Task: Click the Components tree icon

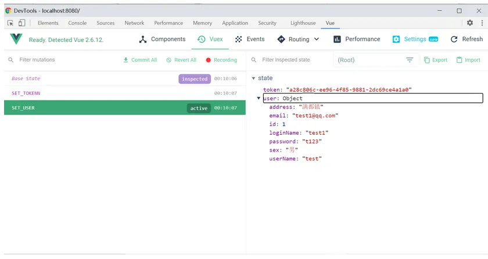Action: click(143, 39)
